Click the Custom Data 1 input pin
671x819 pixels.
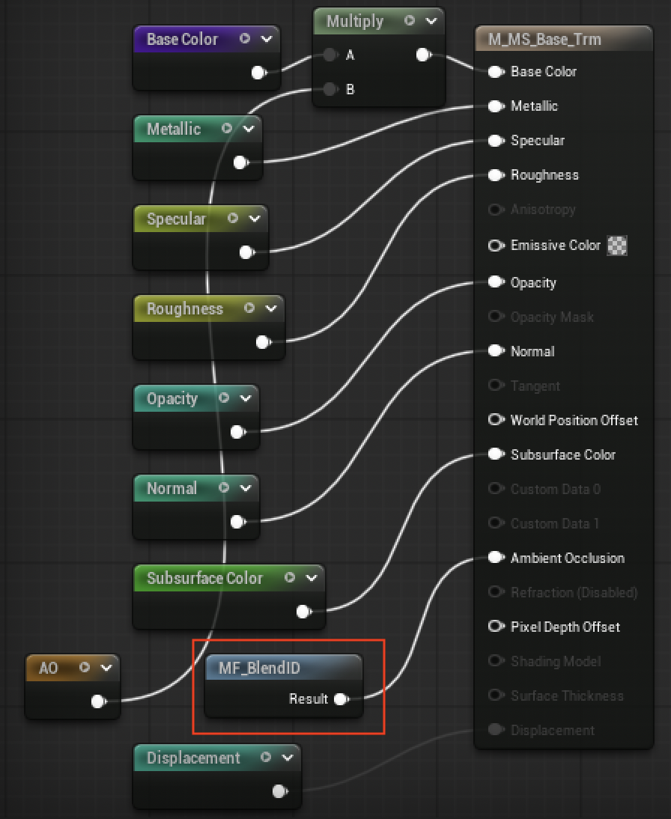tap(496, 523)
